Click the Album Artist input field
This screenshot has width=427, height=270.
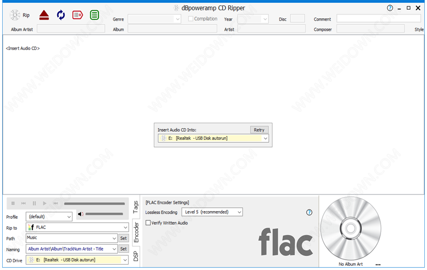71,29
